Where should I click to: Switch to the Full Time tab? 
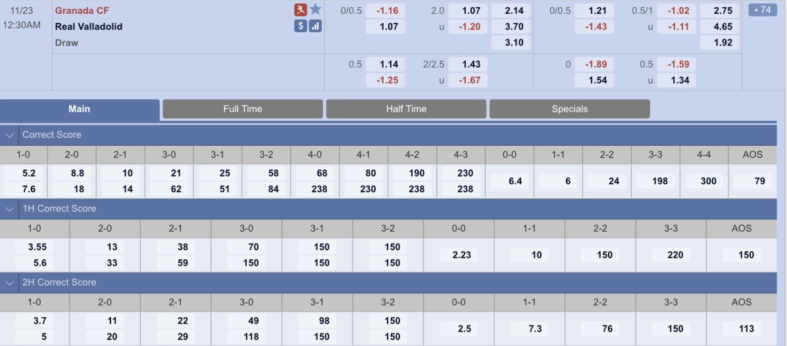coord(243,108)
